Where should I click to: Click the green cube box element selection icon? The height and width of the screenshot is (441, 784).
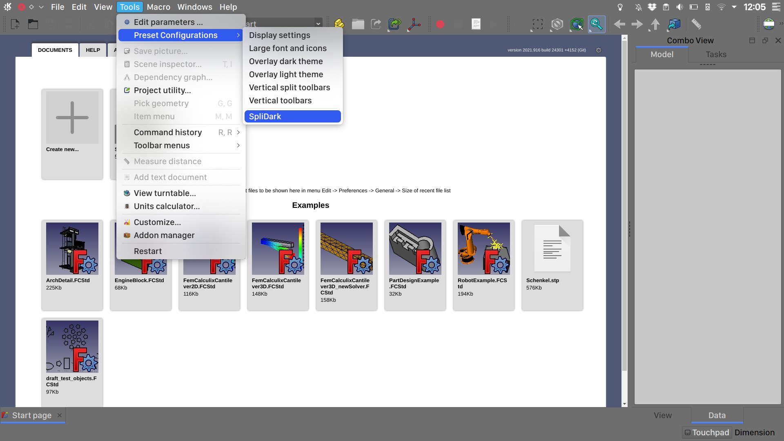(577, 24)
